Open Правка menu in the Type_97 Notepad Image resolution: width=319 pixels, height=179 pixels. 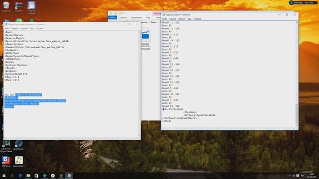172,19
